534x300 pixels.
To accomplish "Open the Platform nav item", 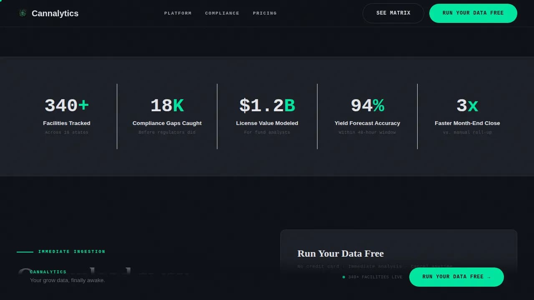I will point(178,13).
